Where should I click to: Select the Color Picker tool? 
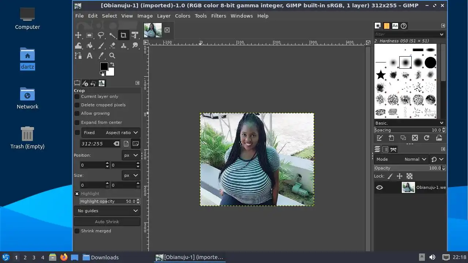(x=101, y=56)
